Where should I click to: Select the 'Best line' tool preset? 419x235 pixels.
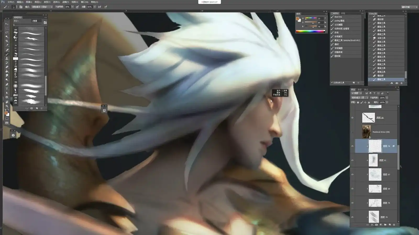pos(338,17)
